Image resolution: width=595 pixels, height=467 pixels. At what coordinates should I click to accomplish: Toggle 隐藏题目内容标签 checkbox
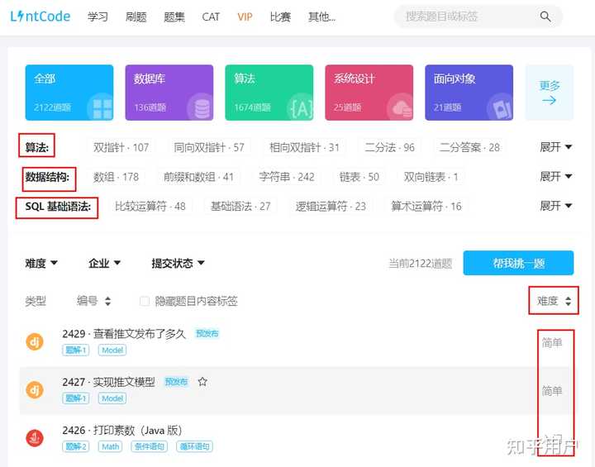(144, 301)
